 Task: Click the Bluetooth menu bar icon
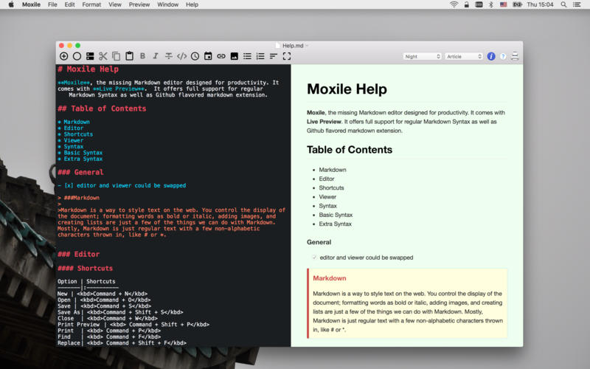(490, 4)
